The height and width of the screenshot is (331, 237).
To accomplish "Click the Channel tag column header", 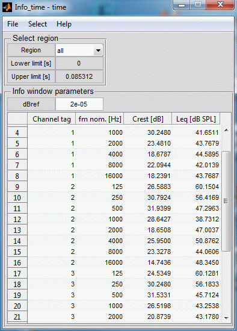I will tap(52, 119).
